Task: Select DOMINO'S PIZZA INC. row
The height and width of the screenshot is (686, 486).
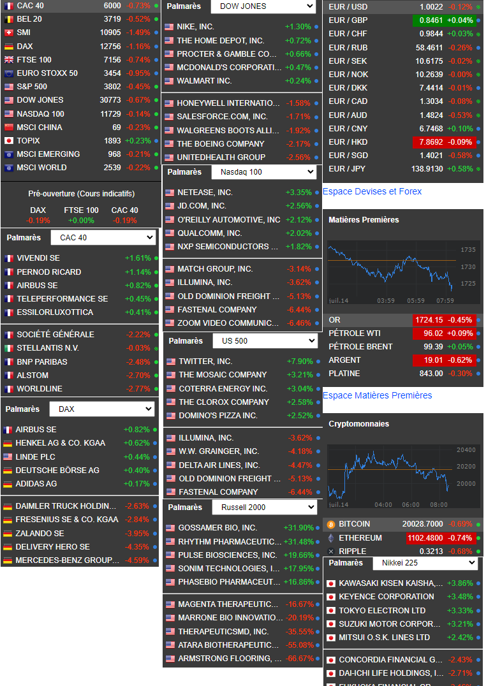Action: click(x=242, y=416)
